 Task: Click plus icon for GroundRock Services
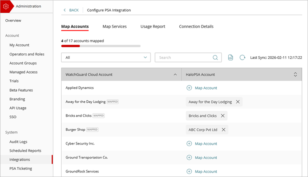pos(189,171)
